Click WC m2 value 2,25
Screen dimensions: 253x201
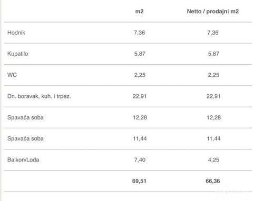click(x=140, y=75)
